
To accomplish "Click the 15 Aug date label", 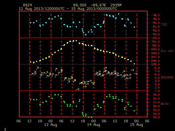I will click(136, 125).
